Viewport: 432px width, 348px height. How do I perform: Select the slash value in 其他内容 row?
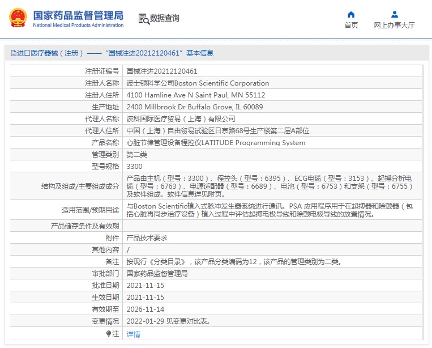coord(128,250)
